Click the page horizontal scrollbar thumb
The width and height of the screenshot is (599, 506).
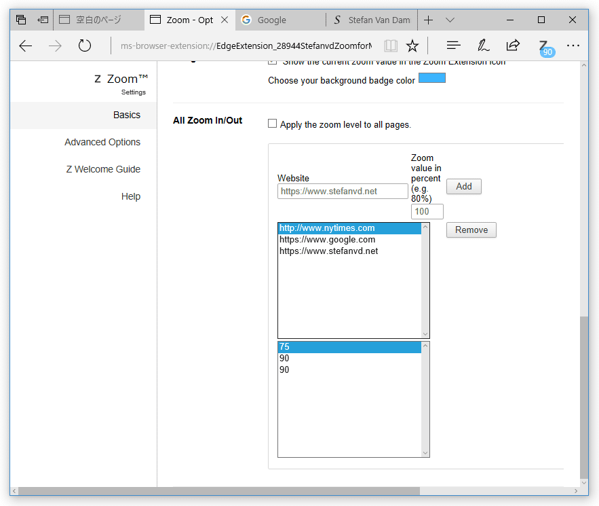coord(219,491)
